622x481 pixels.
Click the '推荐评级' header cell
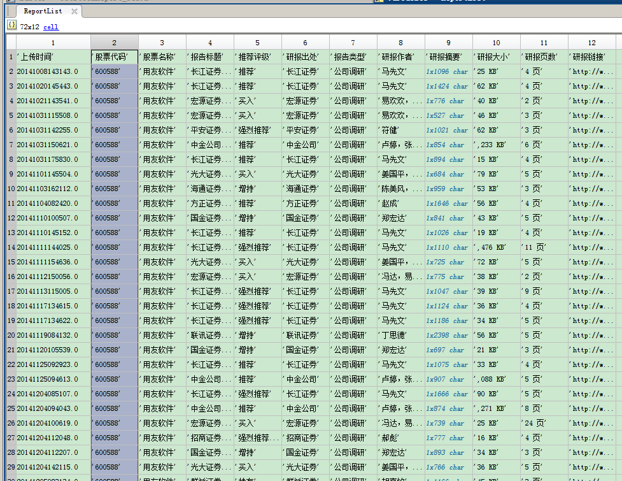[257, 57]
